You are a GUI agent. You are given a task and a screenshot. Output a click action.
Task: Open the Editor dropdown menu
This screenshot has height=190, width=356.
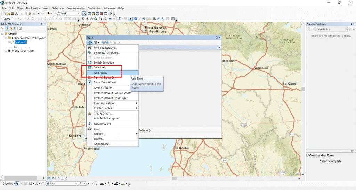point(7,19)
